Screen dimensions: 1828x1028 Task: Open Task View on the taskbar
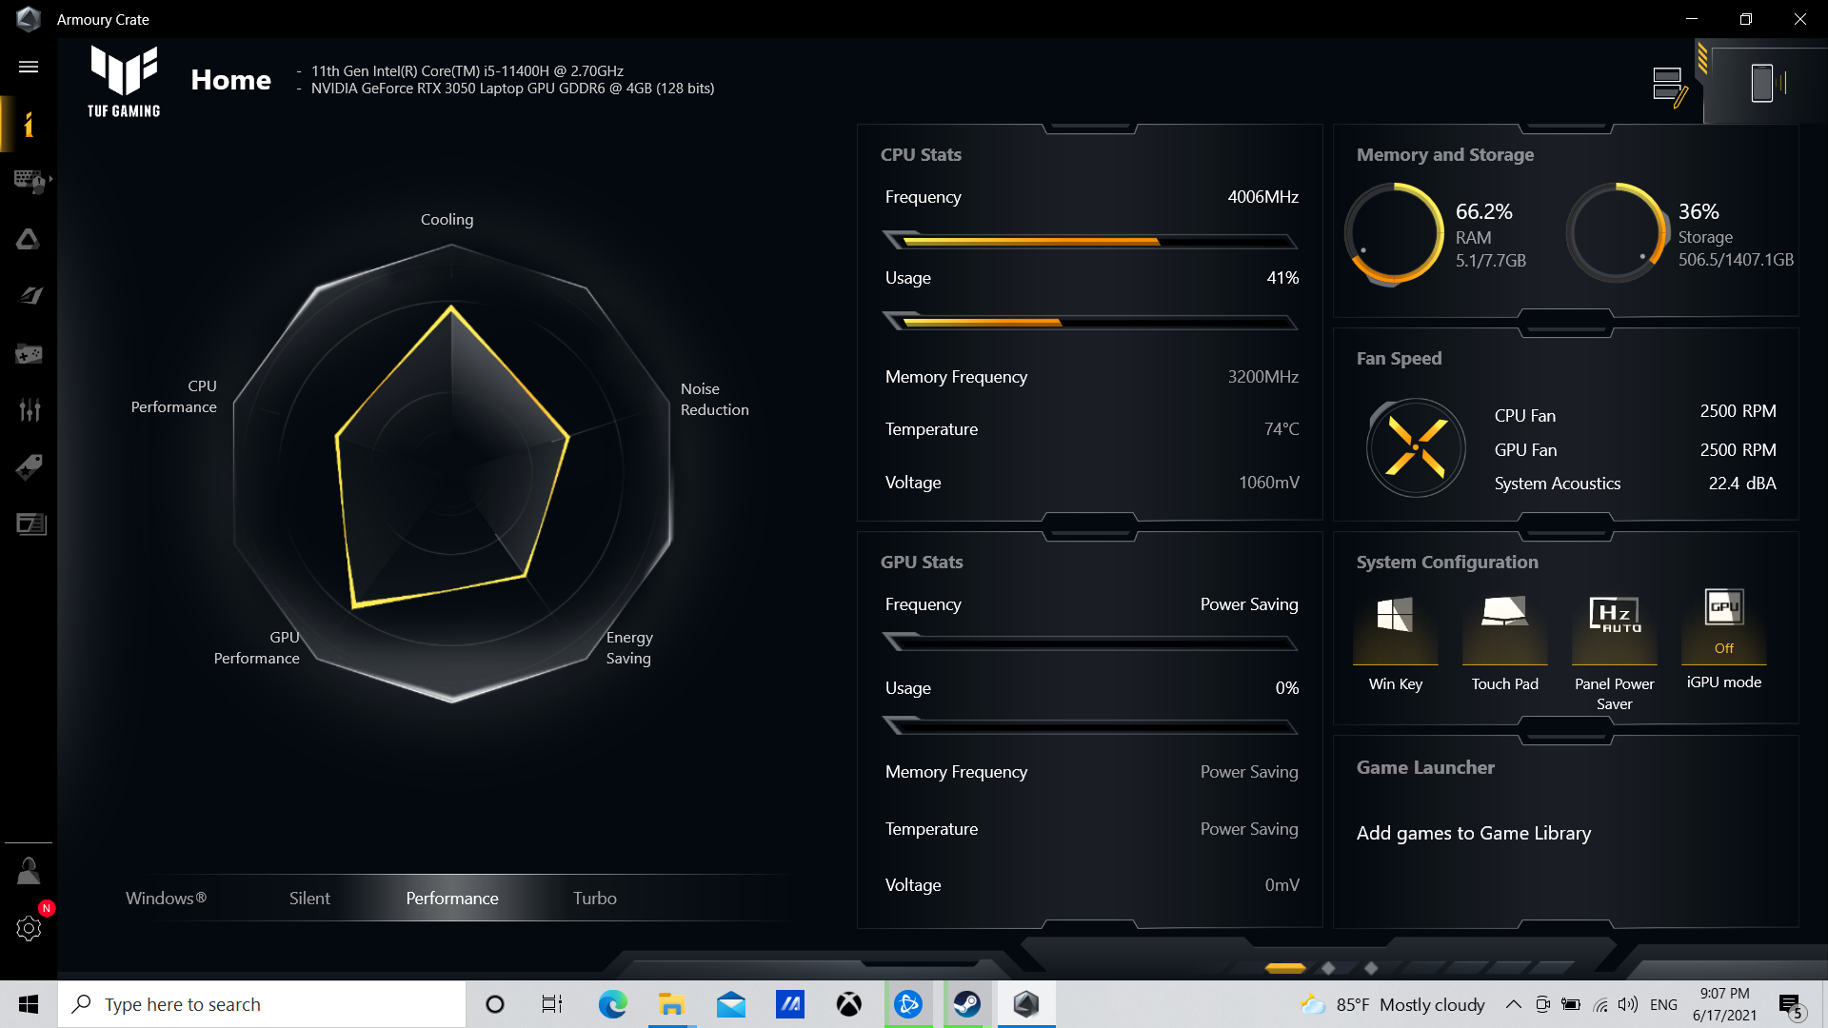(552, 1004)
